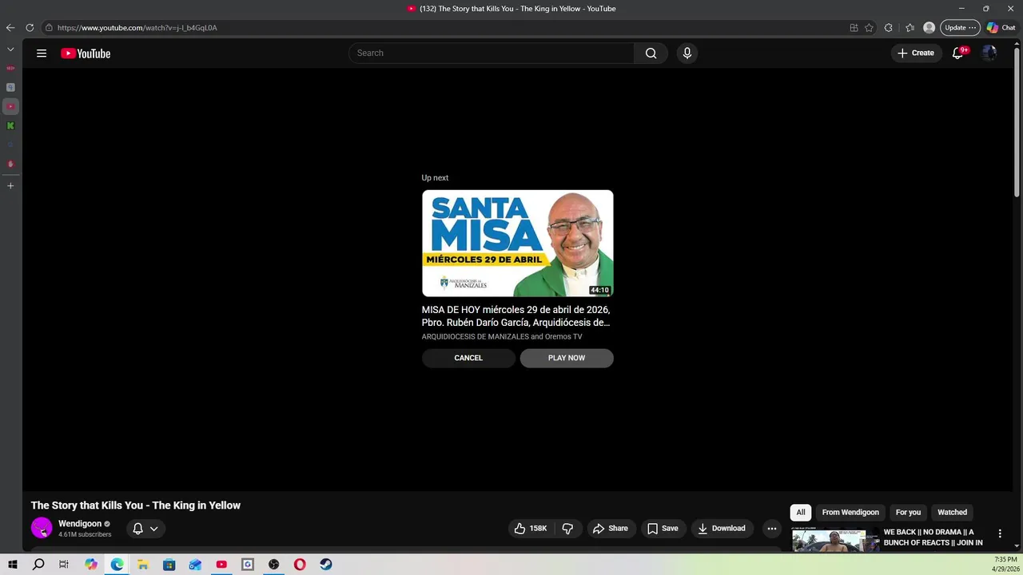Image resolution: width=1023 pixels, height=575 pixels.
Task: Open YouTube account avatar menu
Action: click(989, 54)
